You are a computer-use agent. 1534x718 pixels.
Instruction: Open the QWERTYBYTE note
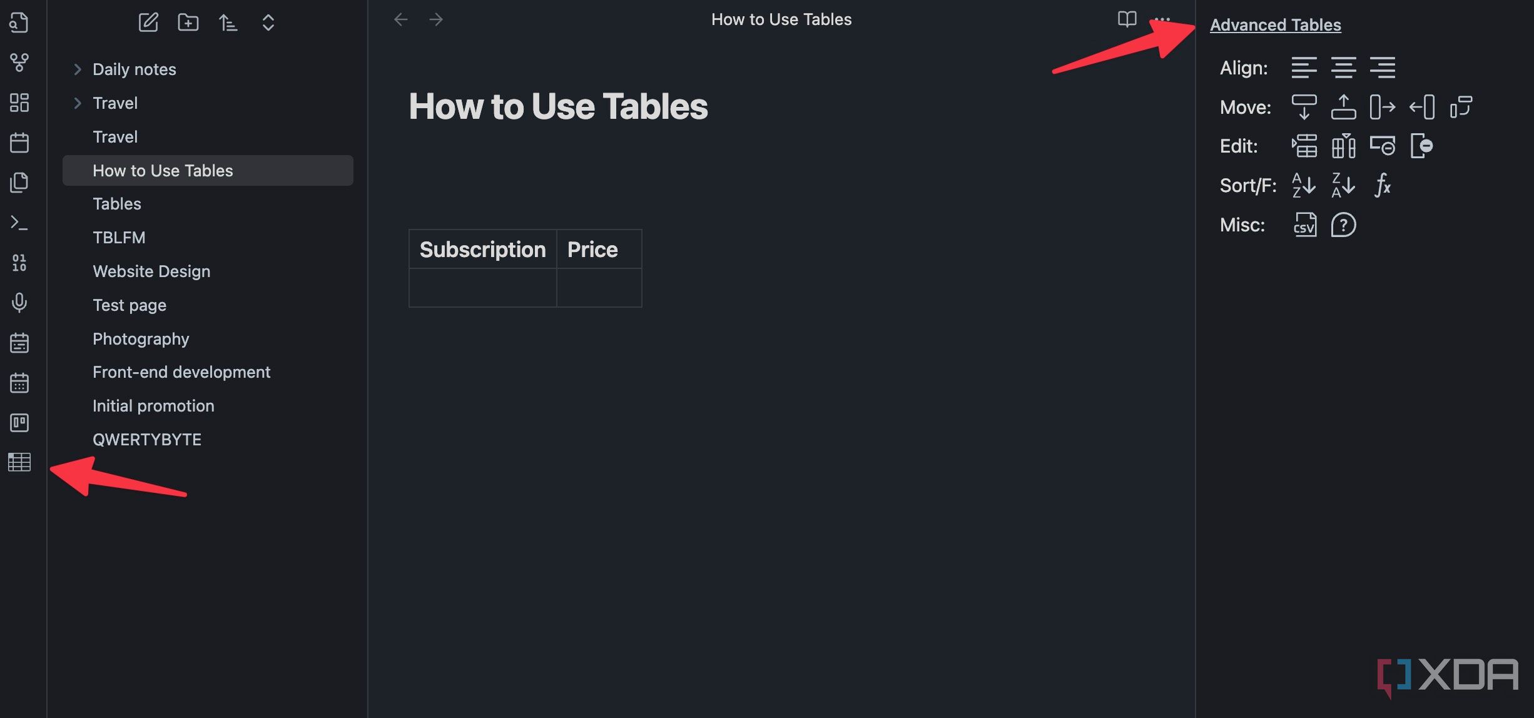147,438
